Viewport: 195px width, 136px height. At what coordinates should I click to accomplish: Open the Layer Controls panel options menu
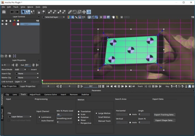coord(38,21)
